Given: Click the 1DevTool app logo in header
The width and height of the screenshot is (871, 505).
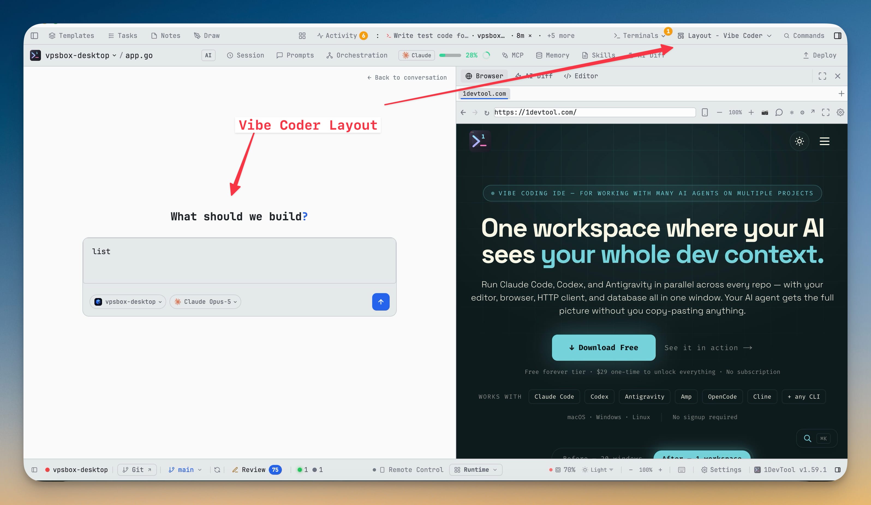Looking at the screenshot, I should point(35,55).
